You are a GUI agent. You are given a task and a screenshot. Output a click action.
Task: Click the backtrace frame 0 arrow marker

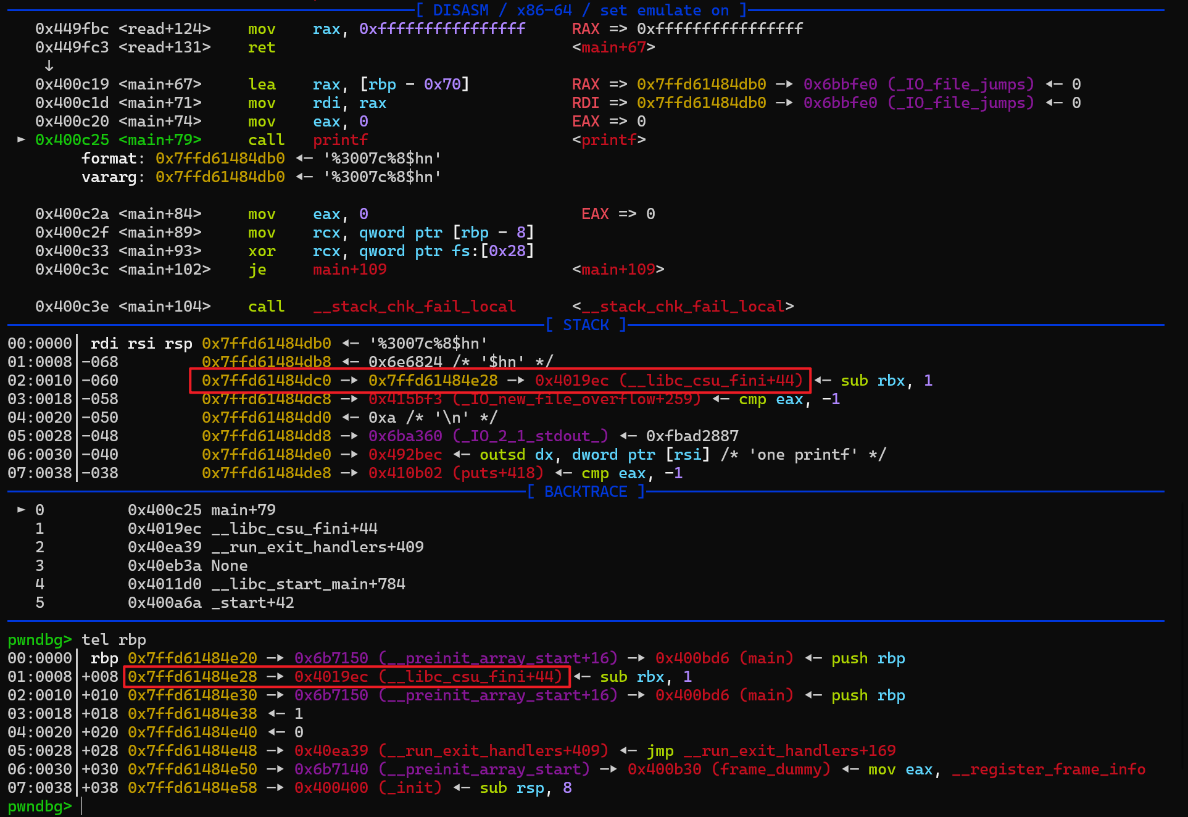[21, 510]
